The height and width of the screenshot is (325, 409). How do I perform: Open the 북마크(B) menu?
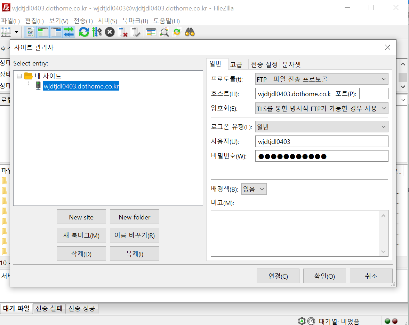pyautogui.click(x=135, y=21)
